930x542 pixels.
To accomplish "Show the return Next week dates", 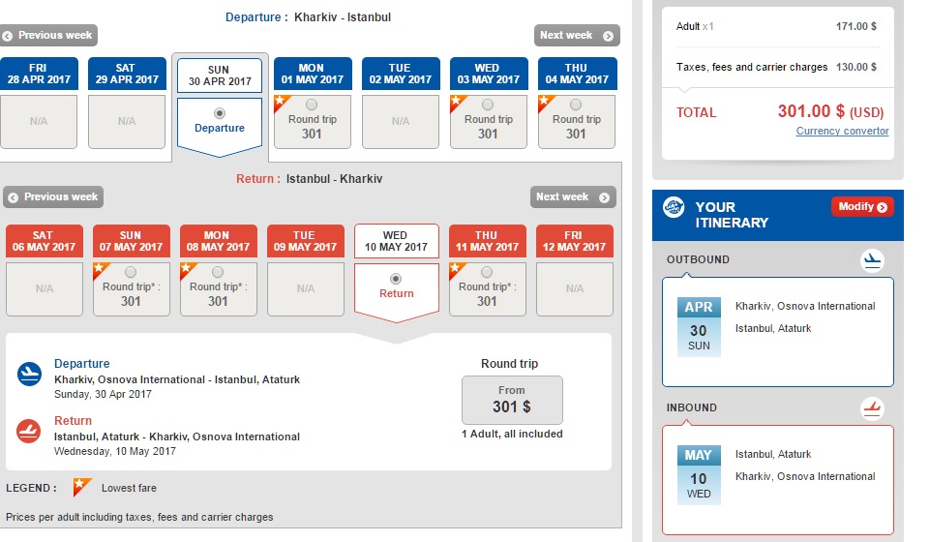I will 573,197.
